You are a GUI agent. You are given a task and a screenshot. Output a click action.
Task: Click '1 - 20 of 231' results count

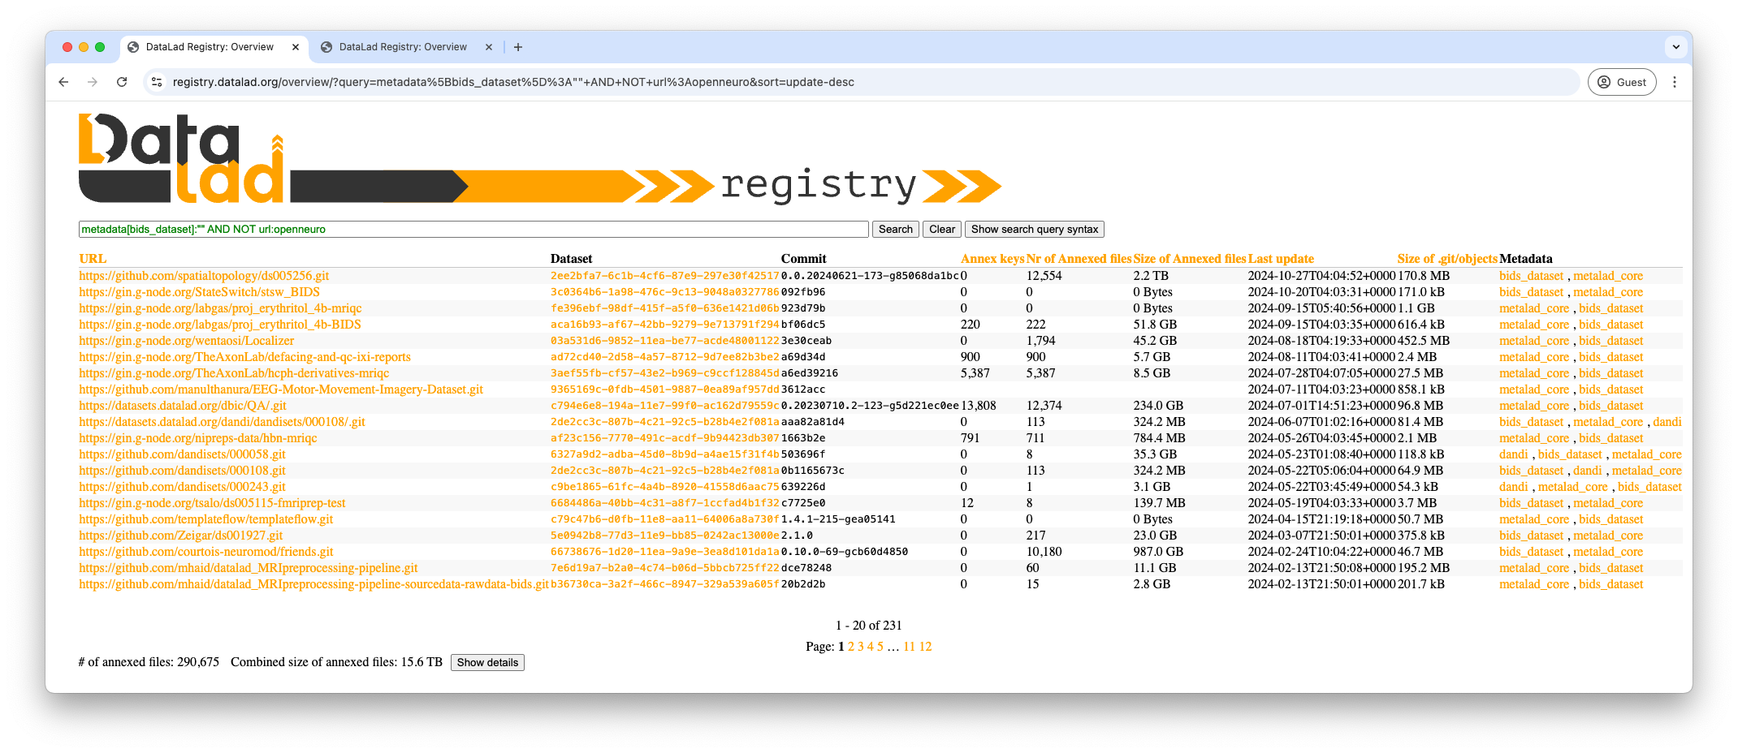click(868, 626)
